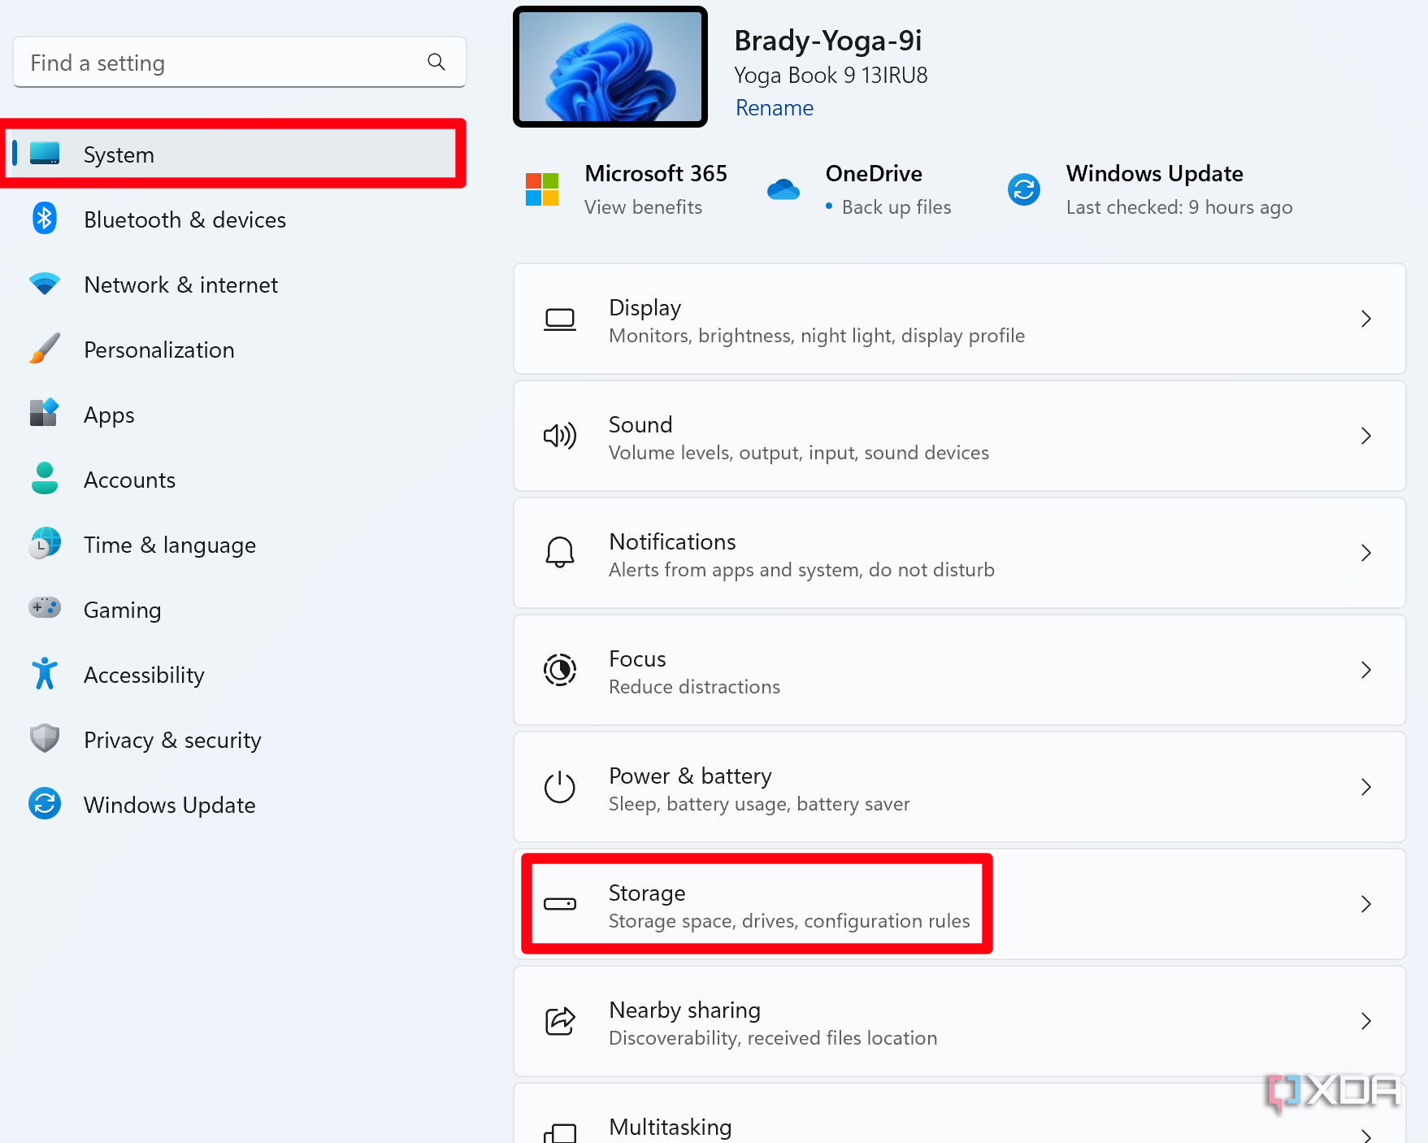Screen dimensions: 1428x1143
Task: Expand the Sound settings chevron
Action: click(x=1367, y=436)
